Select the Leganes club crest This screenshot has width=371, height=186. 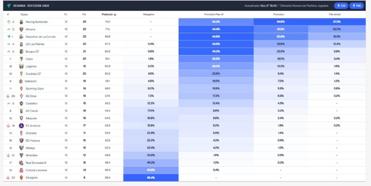pyautogui.click(x=21, y=66)
